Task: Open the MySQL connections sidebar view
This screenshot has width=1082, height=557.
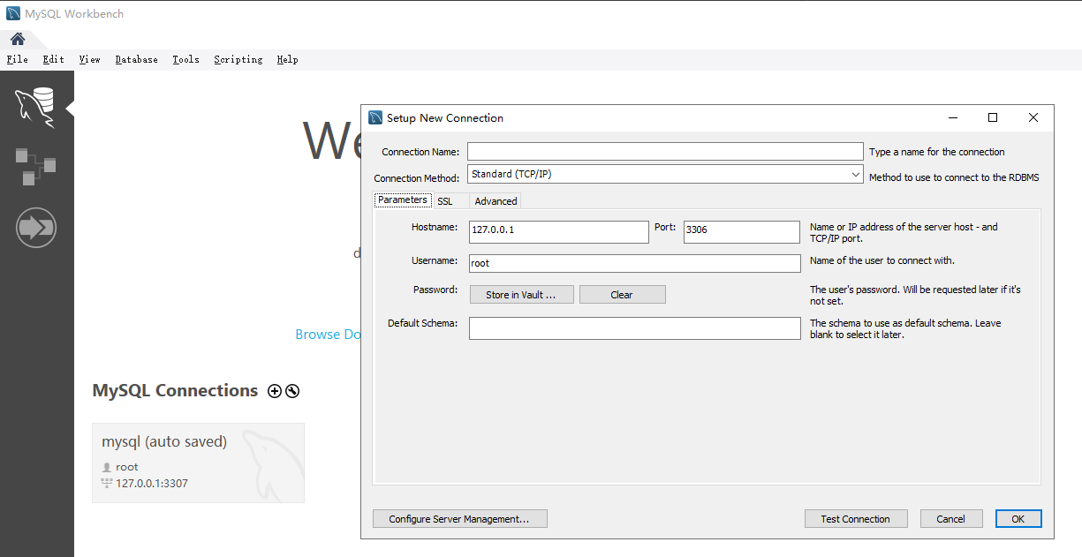Action: (35, 107)
